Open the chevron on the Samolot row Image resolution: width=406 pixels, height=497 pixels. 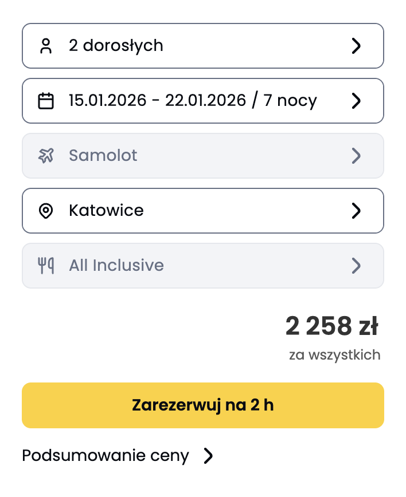pos(356,155)
